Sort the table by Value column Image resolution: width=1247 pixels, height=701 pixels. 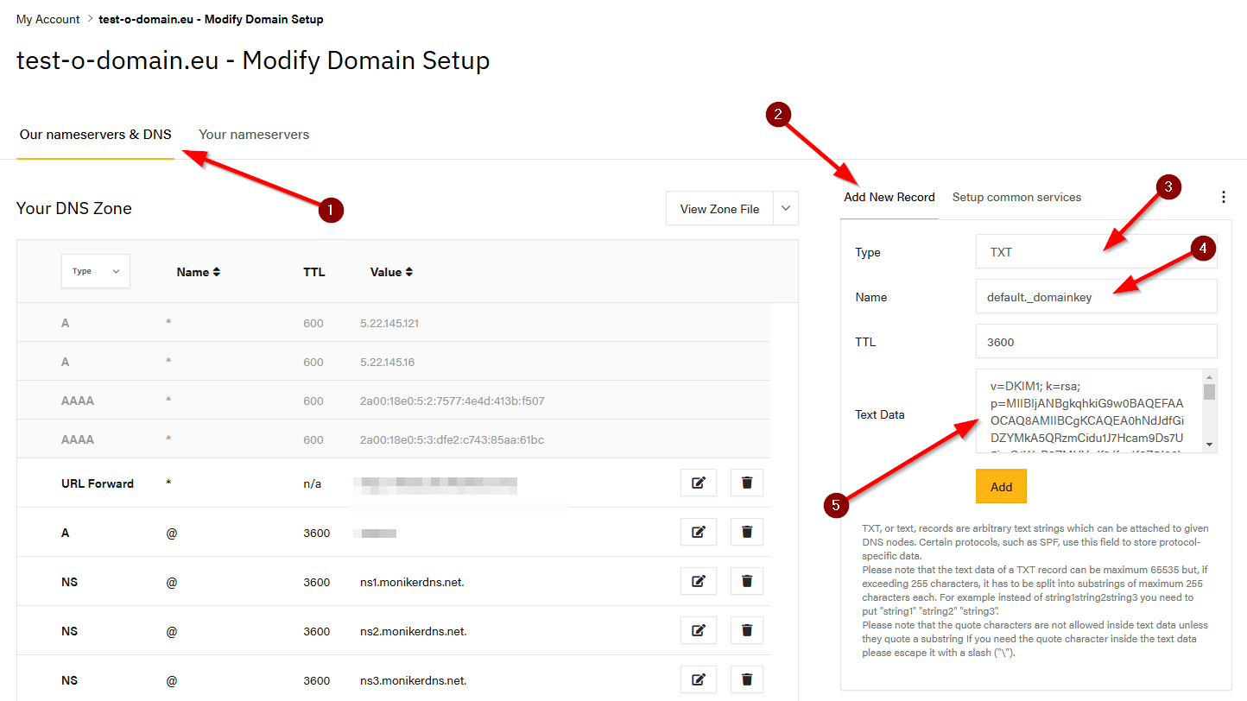point(391,272)
